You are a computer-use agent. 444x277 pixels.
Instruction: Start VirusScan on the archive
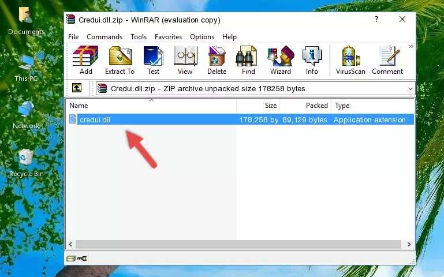pyautogui.click(x=350, y=60)
